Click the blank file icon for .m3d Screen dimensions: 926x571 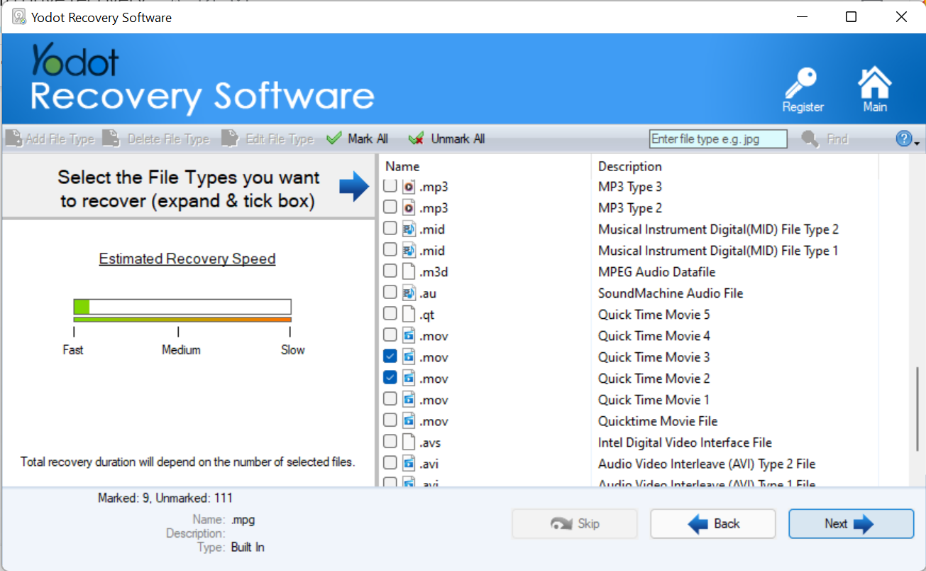pyautogui.click(x=408, y=272)
